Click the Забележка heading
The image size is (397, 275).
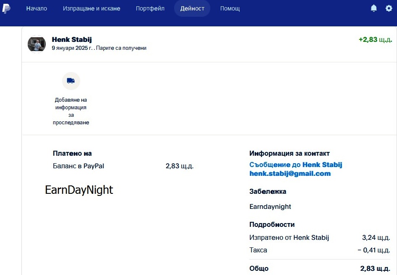coord(268,191)
